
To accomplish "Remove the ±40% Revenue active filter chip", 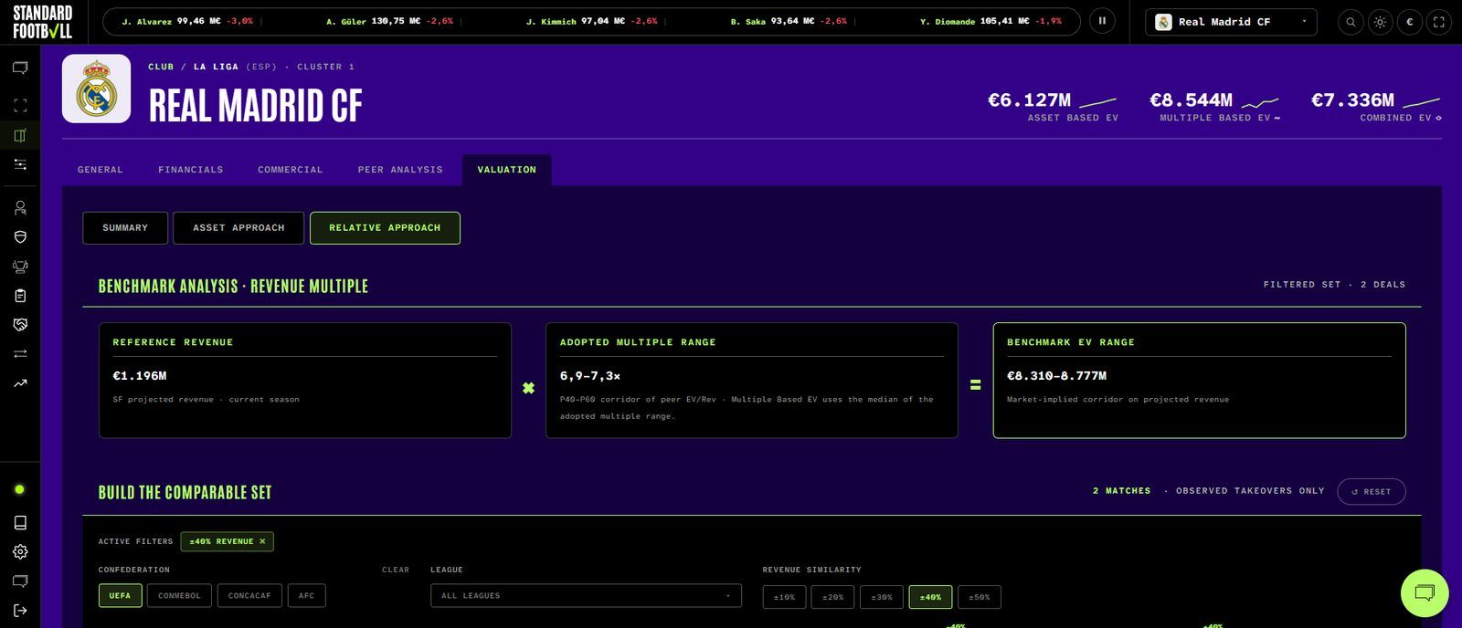I will click(262, 541).
